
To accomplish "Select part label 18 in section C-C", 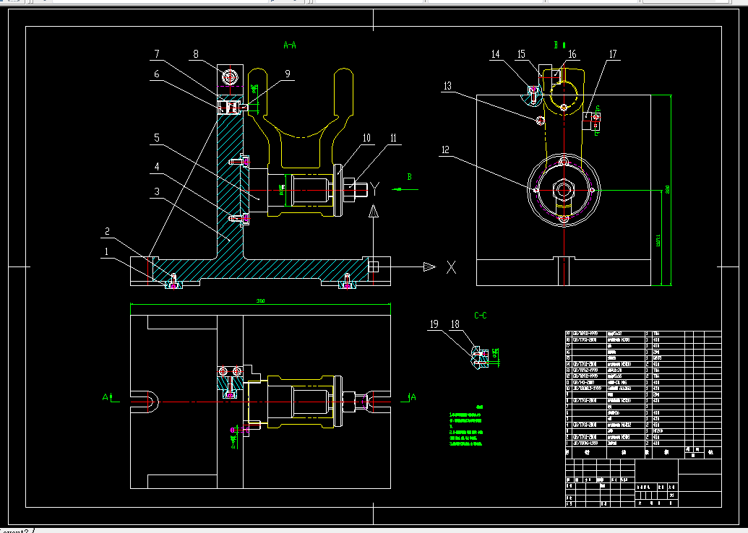I will pos(455,324).
